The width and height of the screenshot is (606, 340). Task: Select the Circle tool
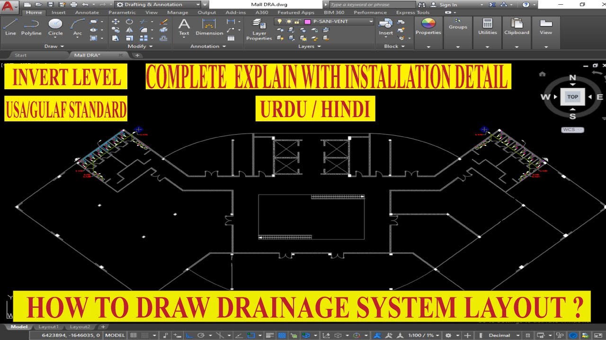[x=55, y=27]
